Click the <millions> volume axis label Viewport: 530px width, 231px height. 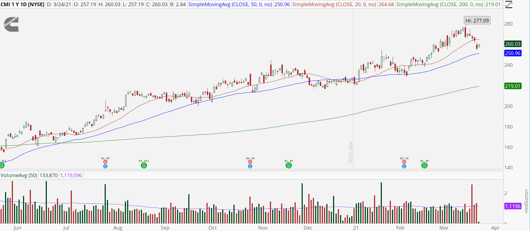[x=526, y=201]
